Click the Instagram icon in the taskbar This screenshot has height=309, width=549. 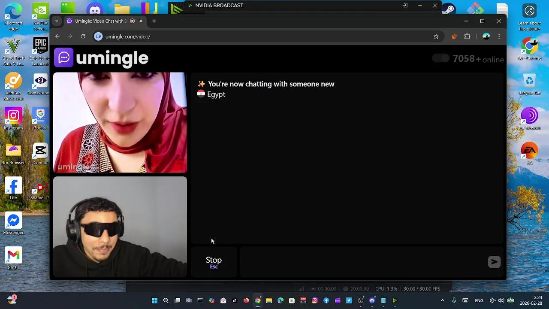[315, 300]
